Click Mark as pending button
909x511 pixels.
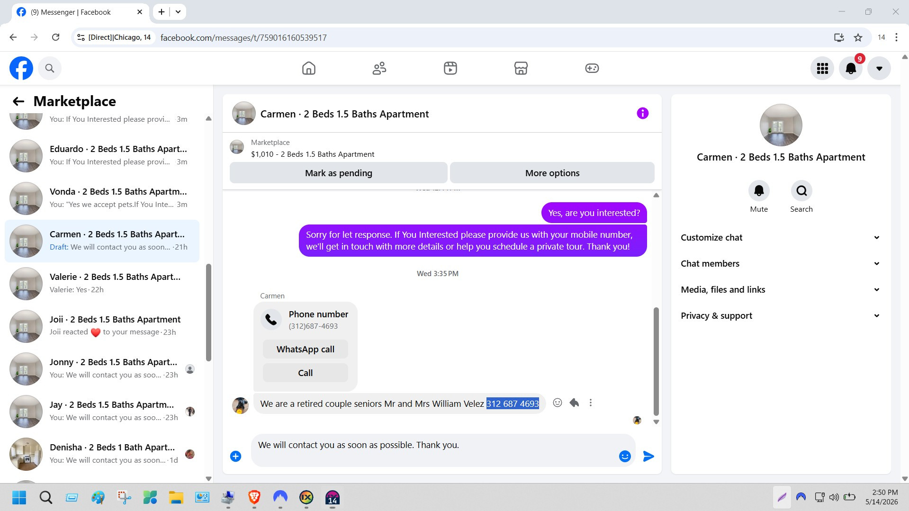pos(339,173)
